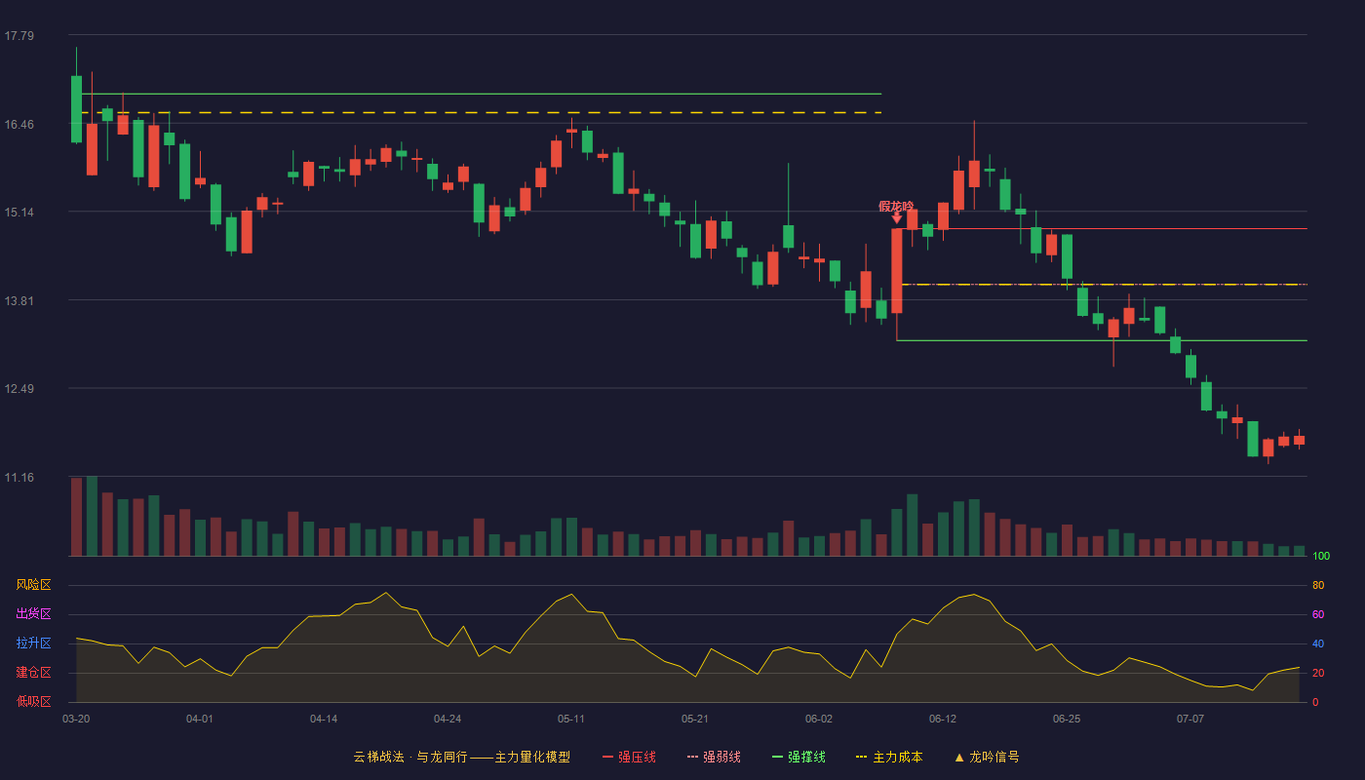The height and width of the screenshot is (780, 1365).
Task: Click the 06-25 date label
Action: click(x=1067, y=719)
